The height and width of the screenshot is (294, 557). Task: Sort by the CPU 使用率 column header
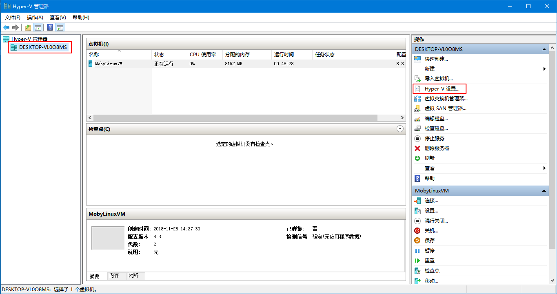click(x=205, y=54)
